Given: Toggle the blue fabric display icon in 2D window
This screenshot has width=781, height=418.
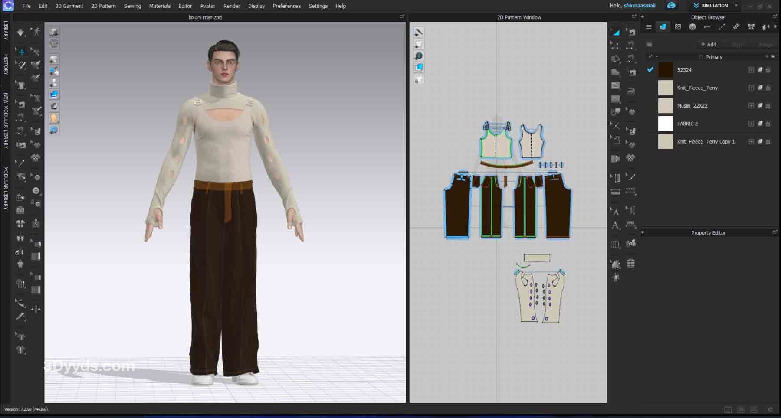Looking at the screenshot, I should coord(419,68).
